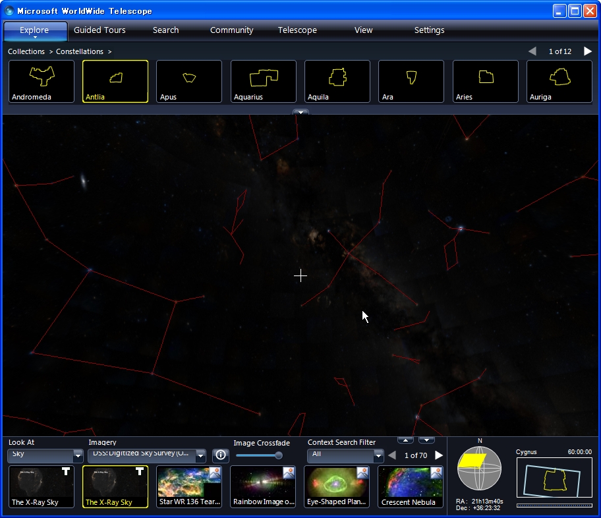The height and width of the screenshot is (518, 601).
Task: Select the Telescope tab
Action: click(x=297, y=30)
